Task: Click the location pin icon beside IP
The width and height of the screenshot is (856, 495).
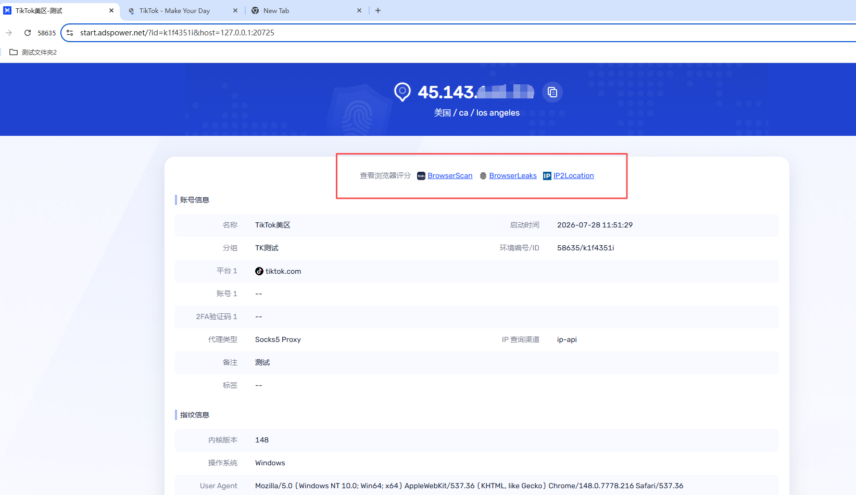Action: coord(402,92)
